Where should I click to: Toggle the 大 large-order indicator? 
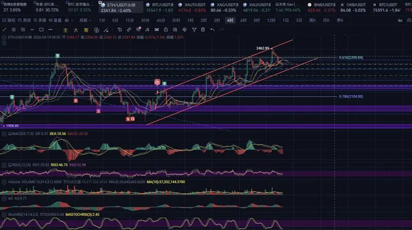point(76,30)
